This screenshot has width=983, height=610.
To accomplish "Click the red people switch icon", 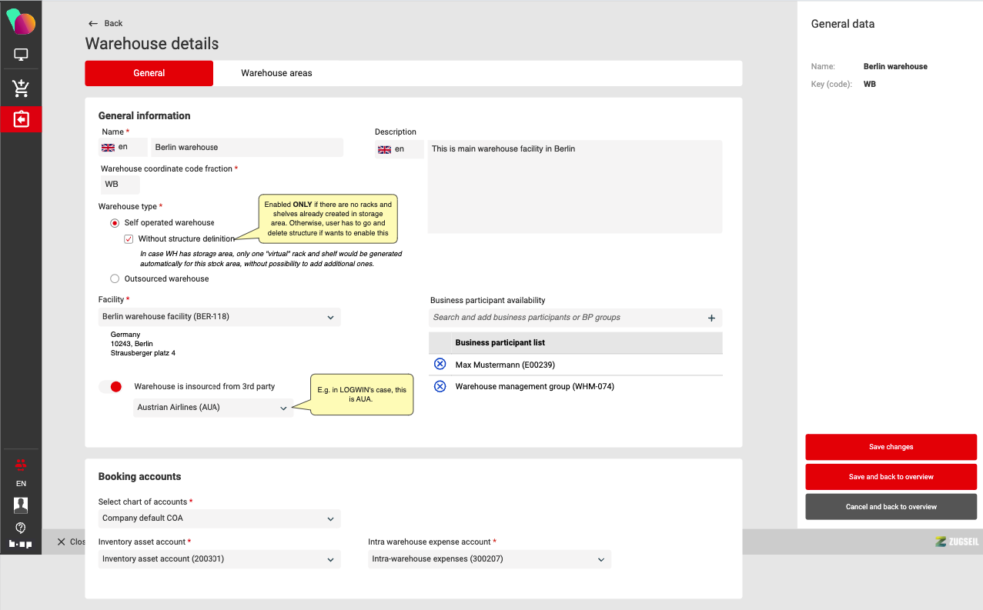I will 21,464.
